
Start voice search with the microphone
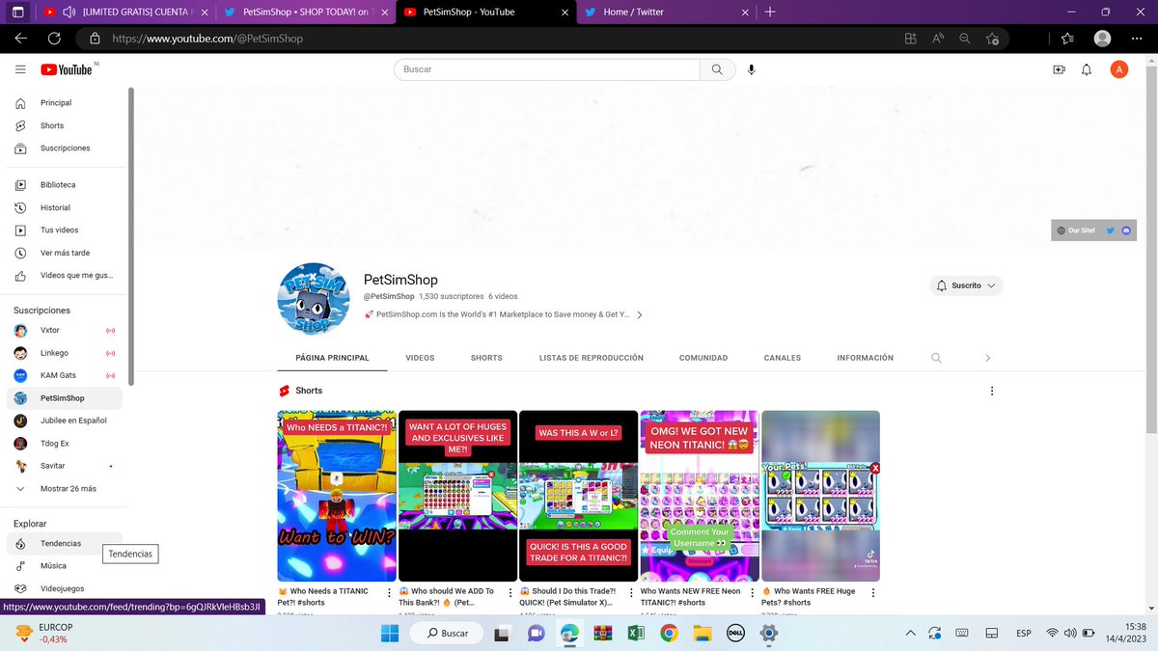[752, 69]
